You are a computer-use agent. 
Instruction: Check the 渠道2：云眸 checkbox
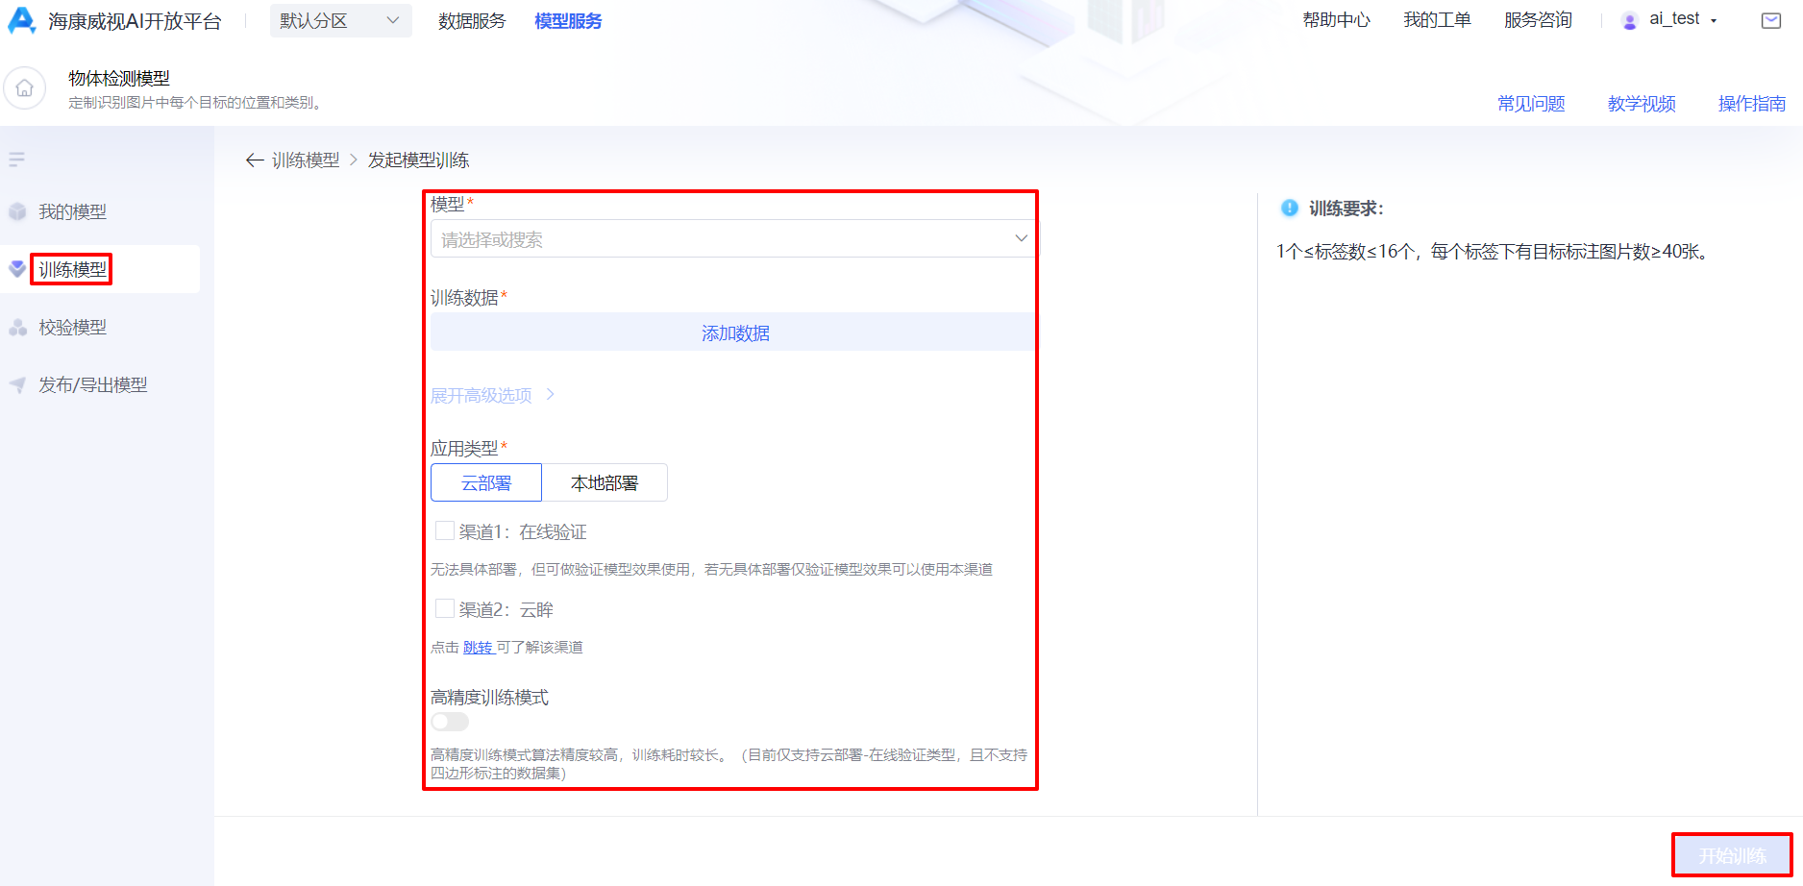click(x=444, y=608)
